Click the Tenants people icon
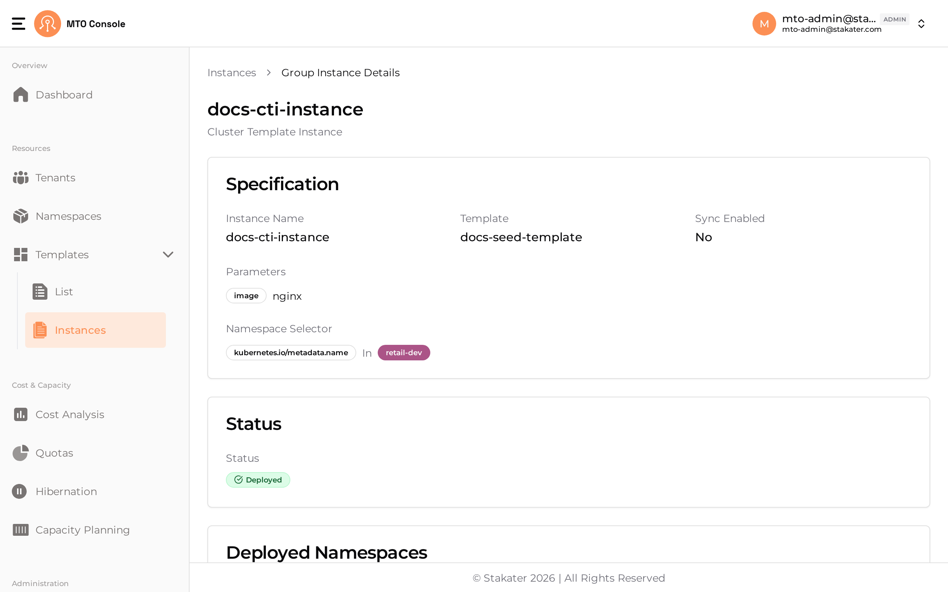The width and height of the screenshot is (948, 592). coord(20,178)
